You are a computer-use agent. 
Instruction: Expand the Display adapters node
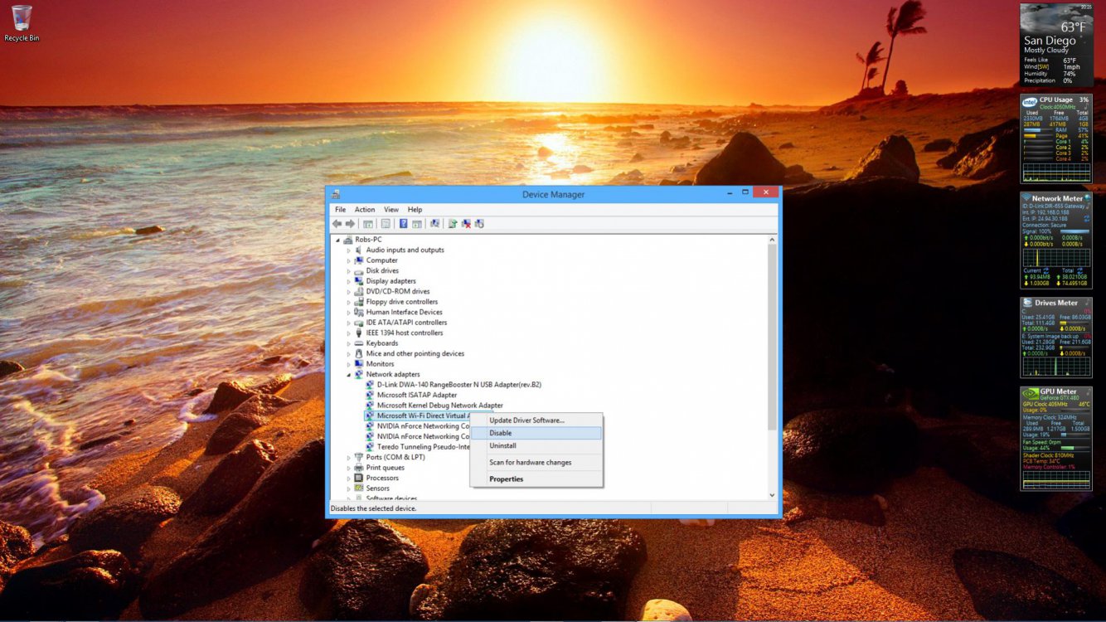(x=349, y=281)
